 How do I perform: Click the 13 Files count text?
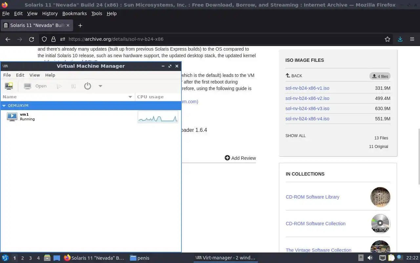point(381,138)
